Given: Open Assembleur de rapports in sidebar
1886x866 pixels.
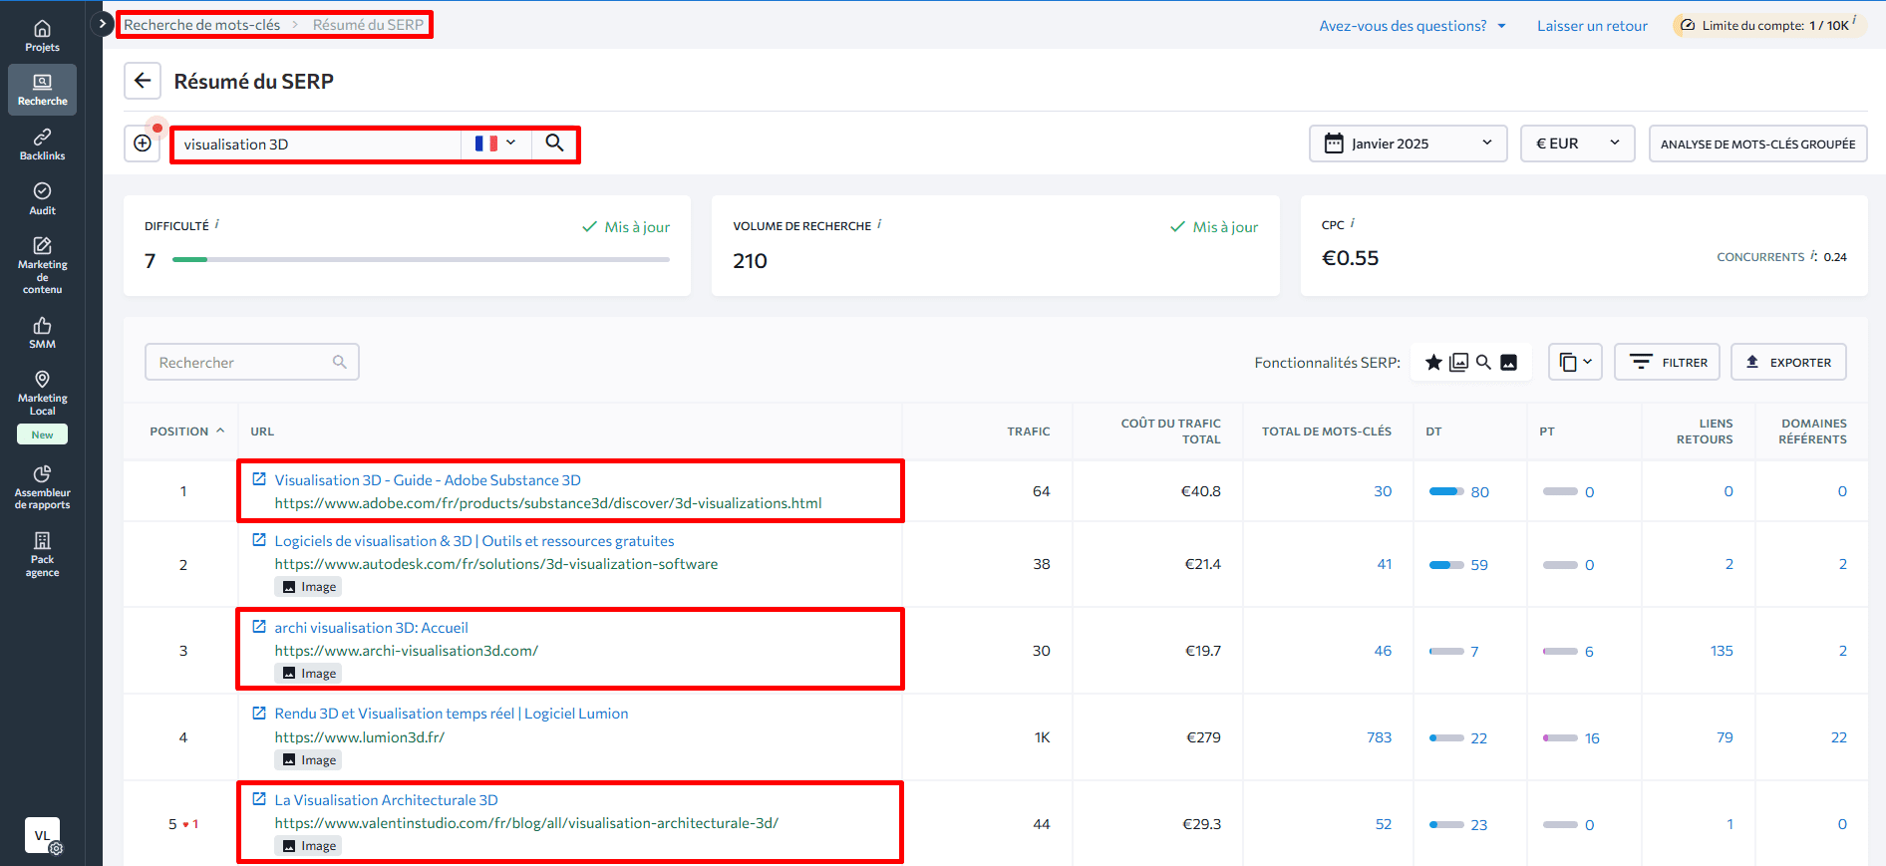Looking at the screenshot, I should coord(42,486).
